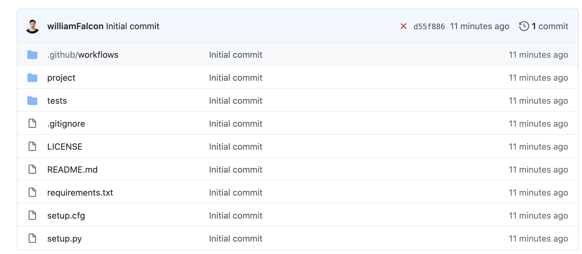Click the tests folder icon
The height and width of the screenshot is (254, 582).
point(32,101)
